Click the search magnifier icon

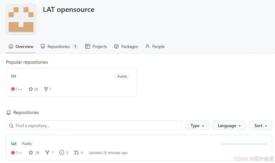[x=11, y=126]
